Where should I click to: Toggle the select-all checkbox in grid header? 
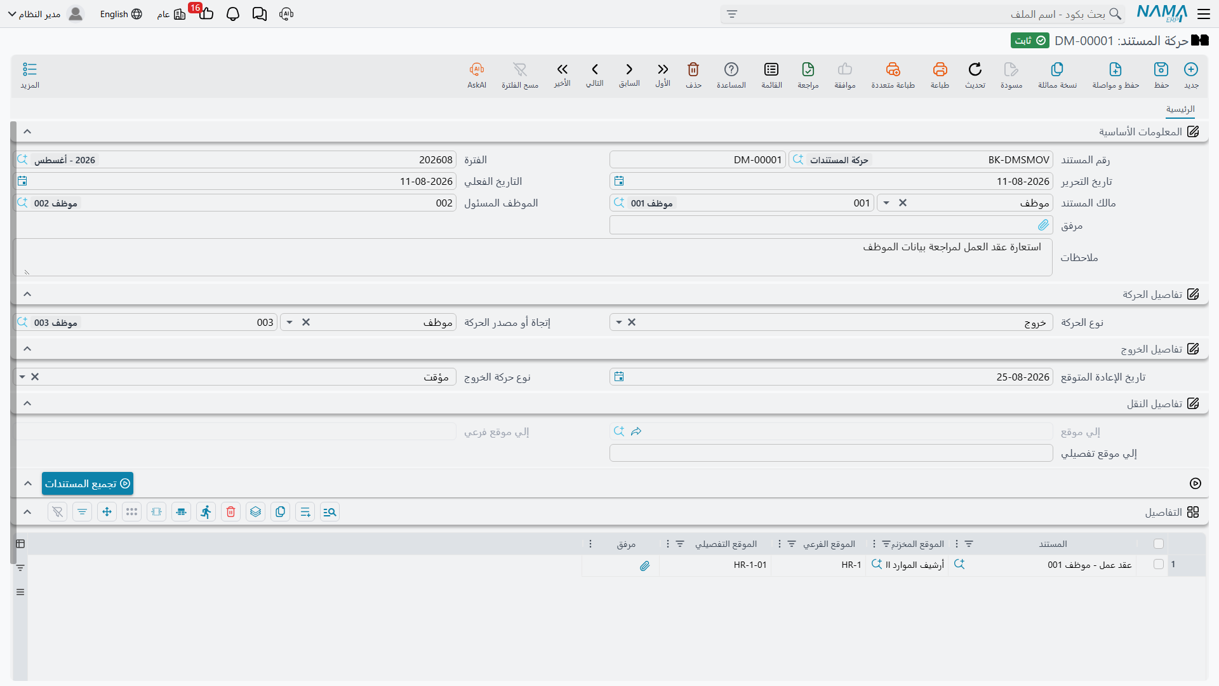coord(1159,544)
